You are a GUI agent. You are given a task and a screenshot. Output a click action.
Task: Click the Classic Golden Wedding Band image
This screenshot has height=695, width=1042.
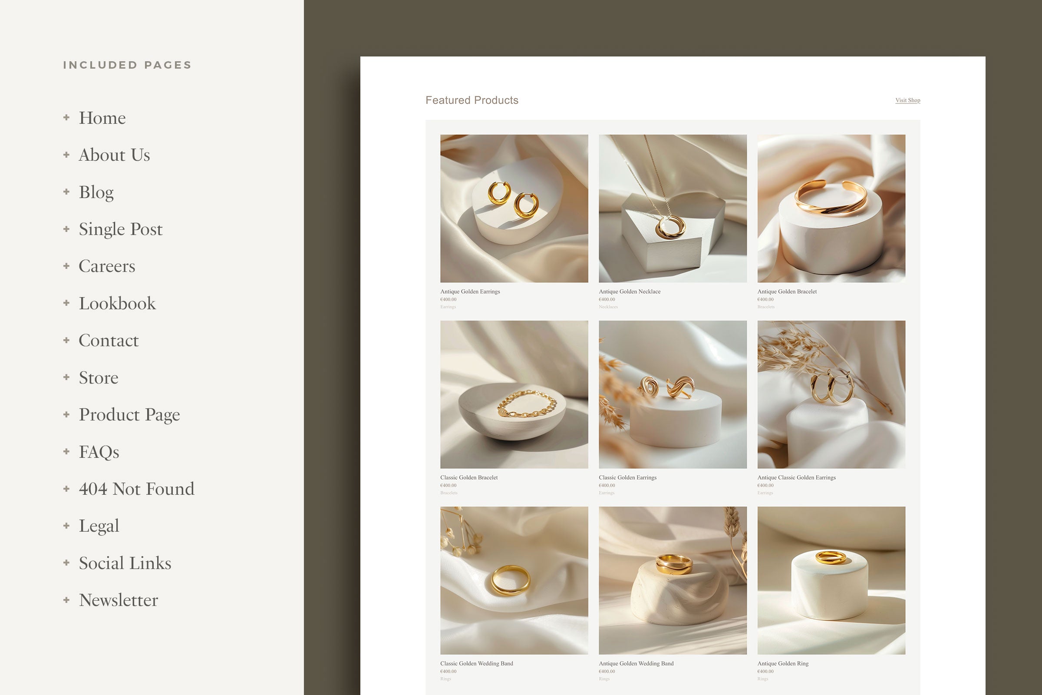tap(514, 580)
